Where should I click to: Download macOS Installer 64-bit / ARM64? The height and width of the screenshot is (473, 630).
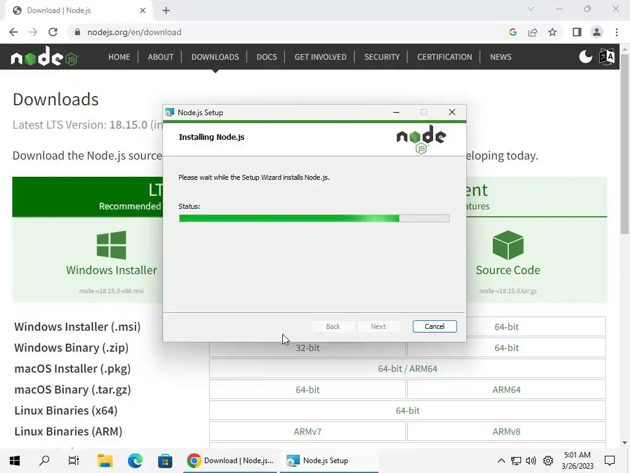point(407,368)
